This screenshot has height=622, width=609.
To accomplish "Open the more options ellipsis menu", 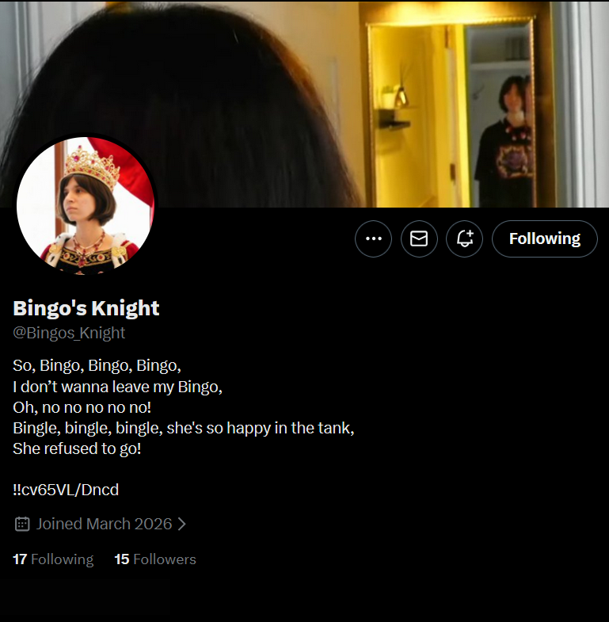I will pyautogui.click(x=373, y=238).
